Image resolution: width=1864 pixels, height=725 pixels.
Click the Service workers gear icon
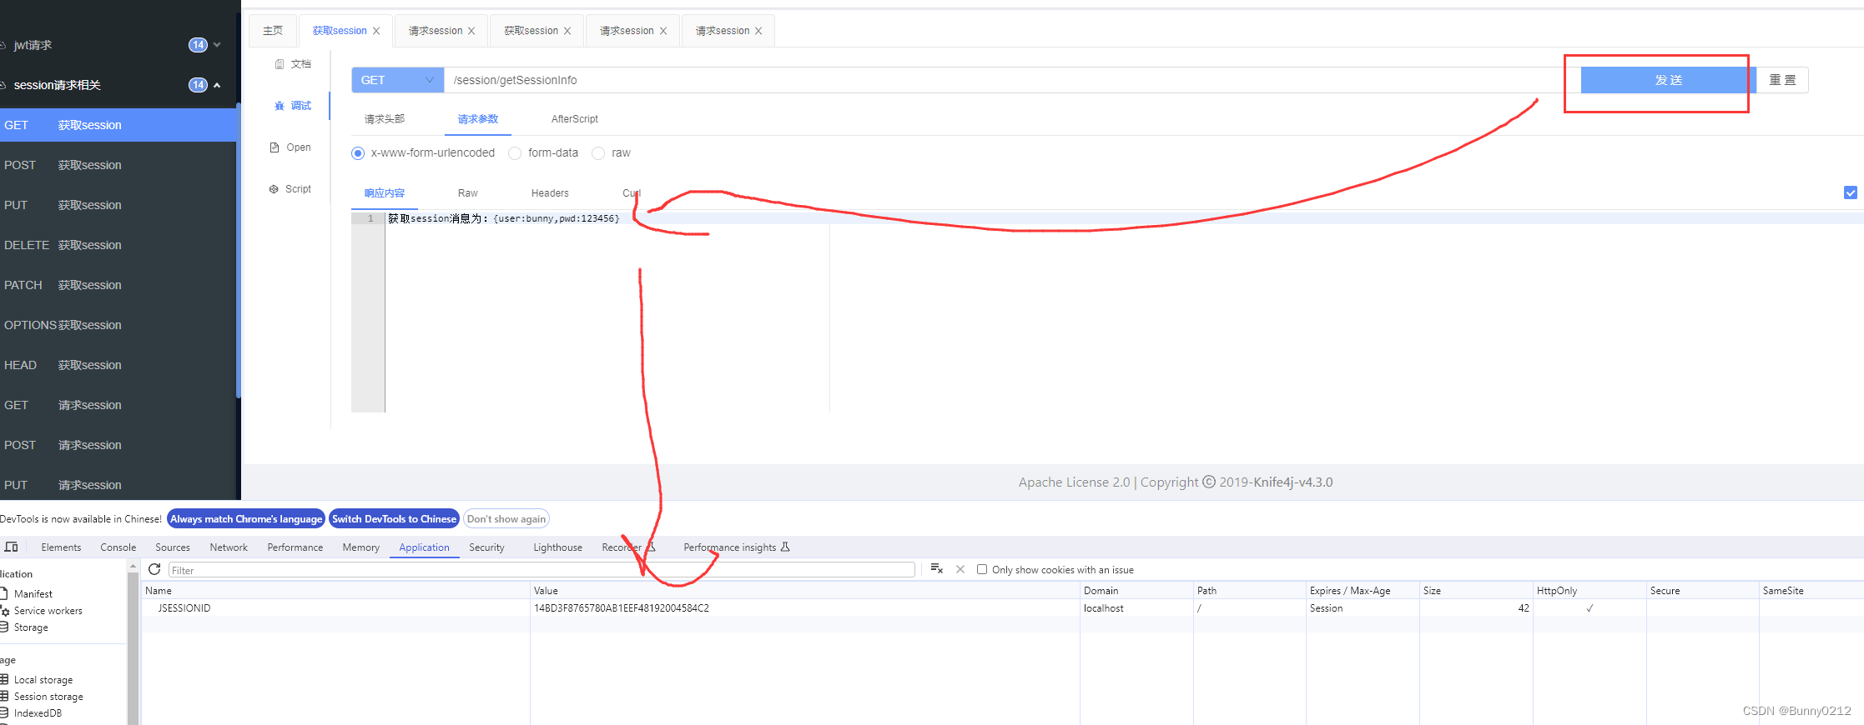click(x=4, y=611)
